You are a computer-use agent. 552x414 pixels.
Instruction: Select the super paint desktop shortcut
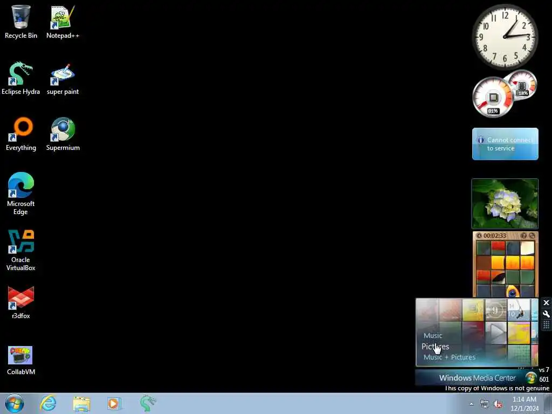click(x=63, y=78)
